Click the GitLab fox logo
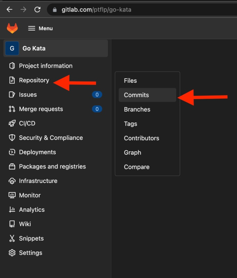Screen dimensions: 237x278 tap(12, 28)
